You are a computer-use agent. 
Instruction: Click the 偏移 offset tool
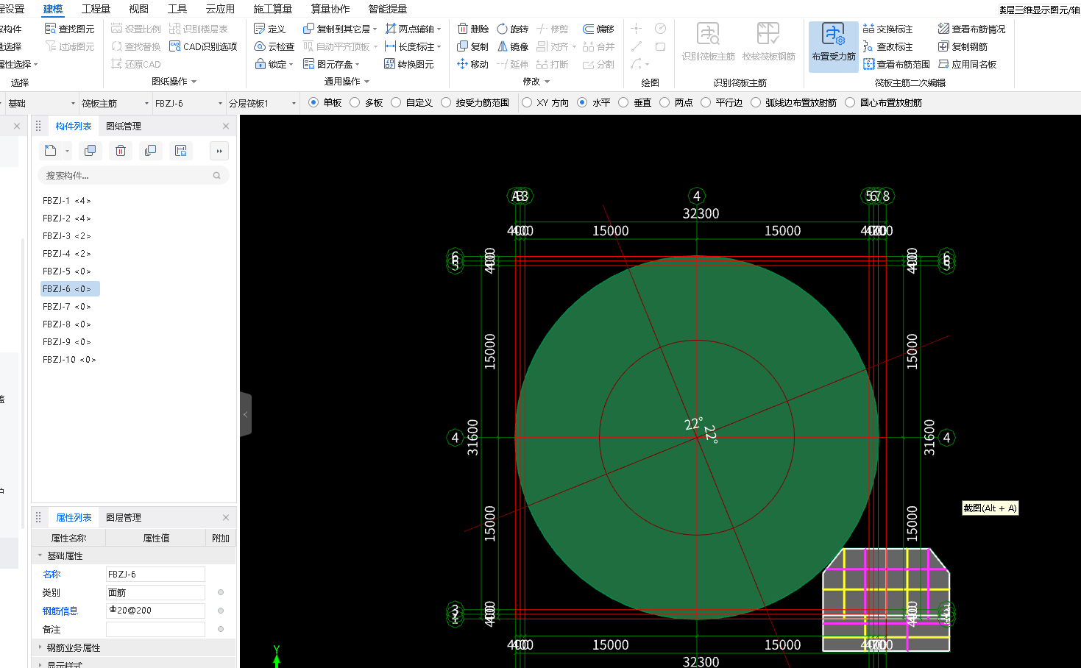point(598,29)
